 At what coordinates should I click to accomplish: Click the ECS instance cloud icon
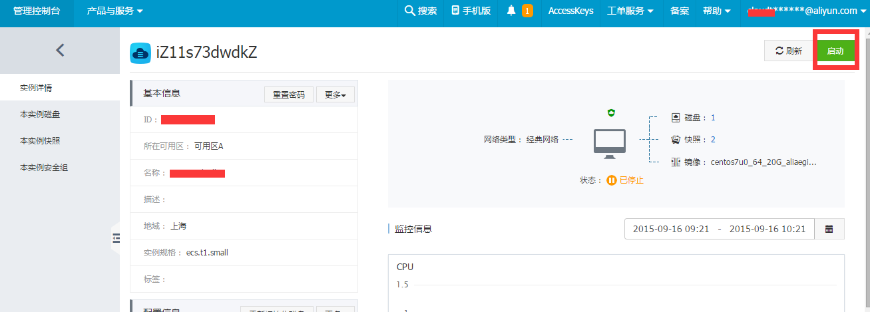(140, 53)
